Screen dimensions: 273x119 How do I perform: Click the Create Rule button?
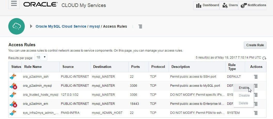[255, 45]
